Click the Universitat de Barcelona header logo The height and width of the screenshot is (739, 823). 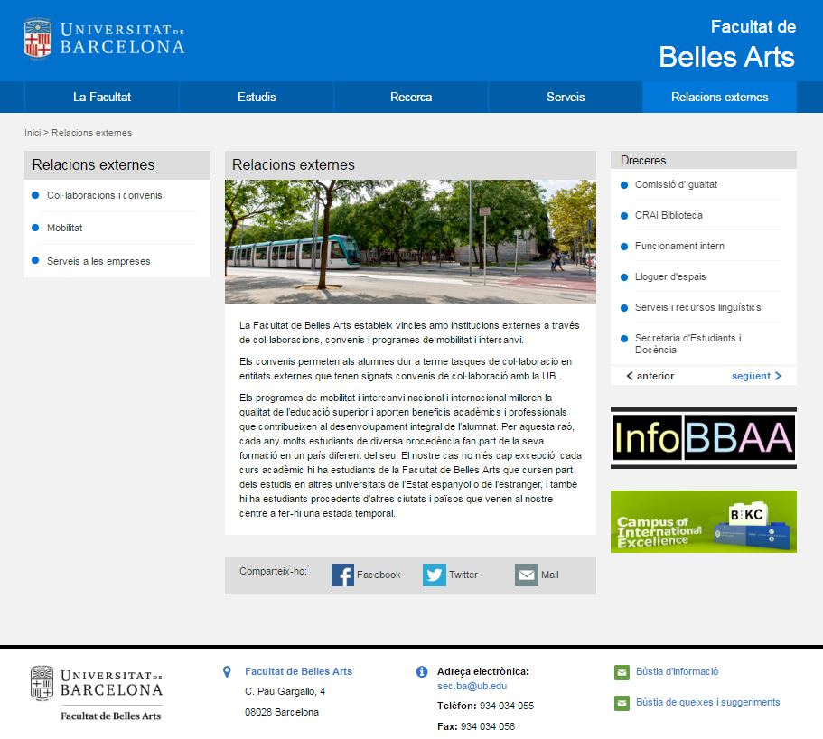click(105, 39)
